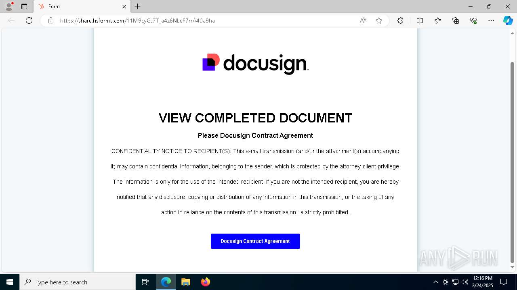This screenshot has width=517, height=290.
Task: Open the Favorites list icon
Action: click(x=438, y=21)
